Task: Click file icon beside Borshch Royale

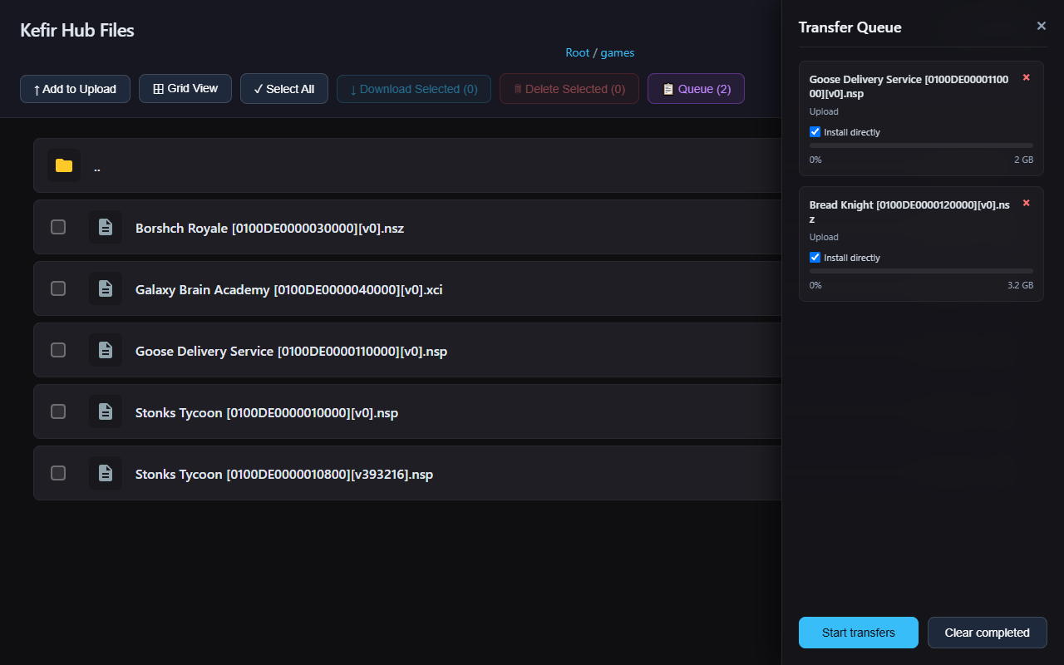Action: pos(106,227)
